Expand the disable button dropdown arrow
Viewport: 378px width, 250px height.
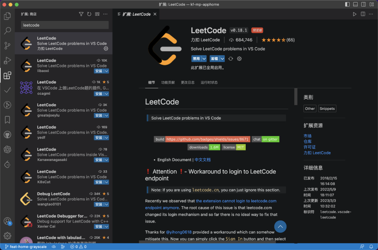(x=204, y=59)
